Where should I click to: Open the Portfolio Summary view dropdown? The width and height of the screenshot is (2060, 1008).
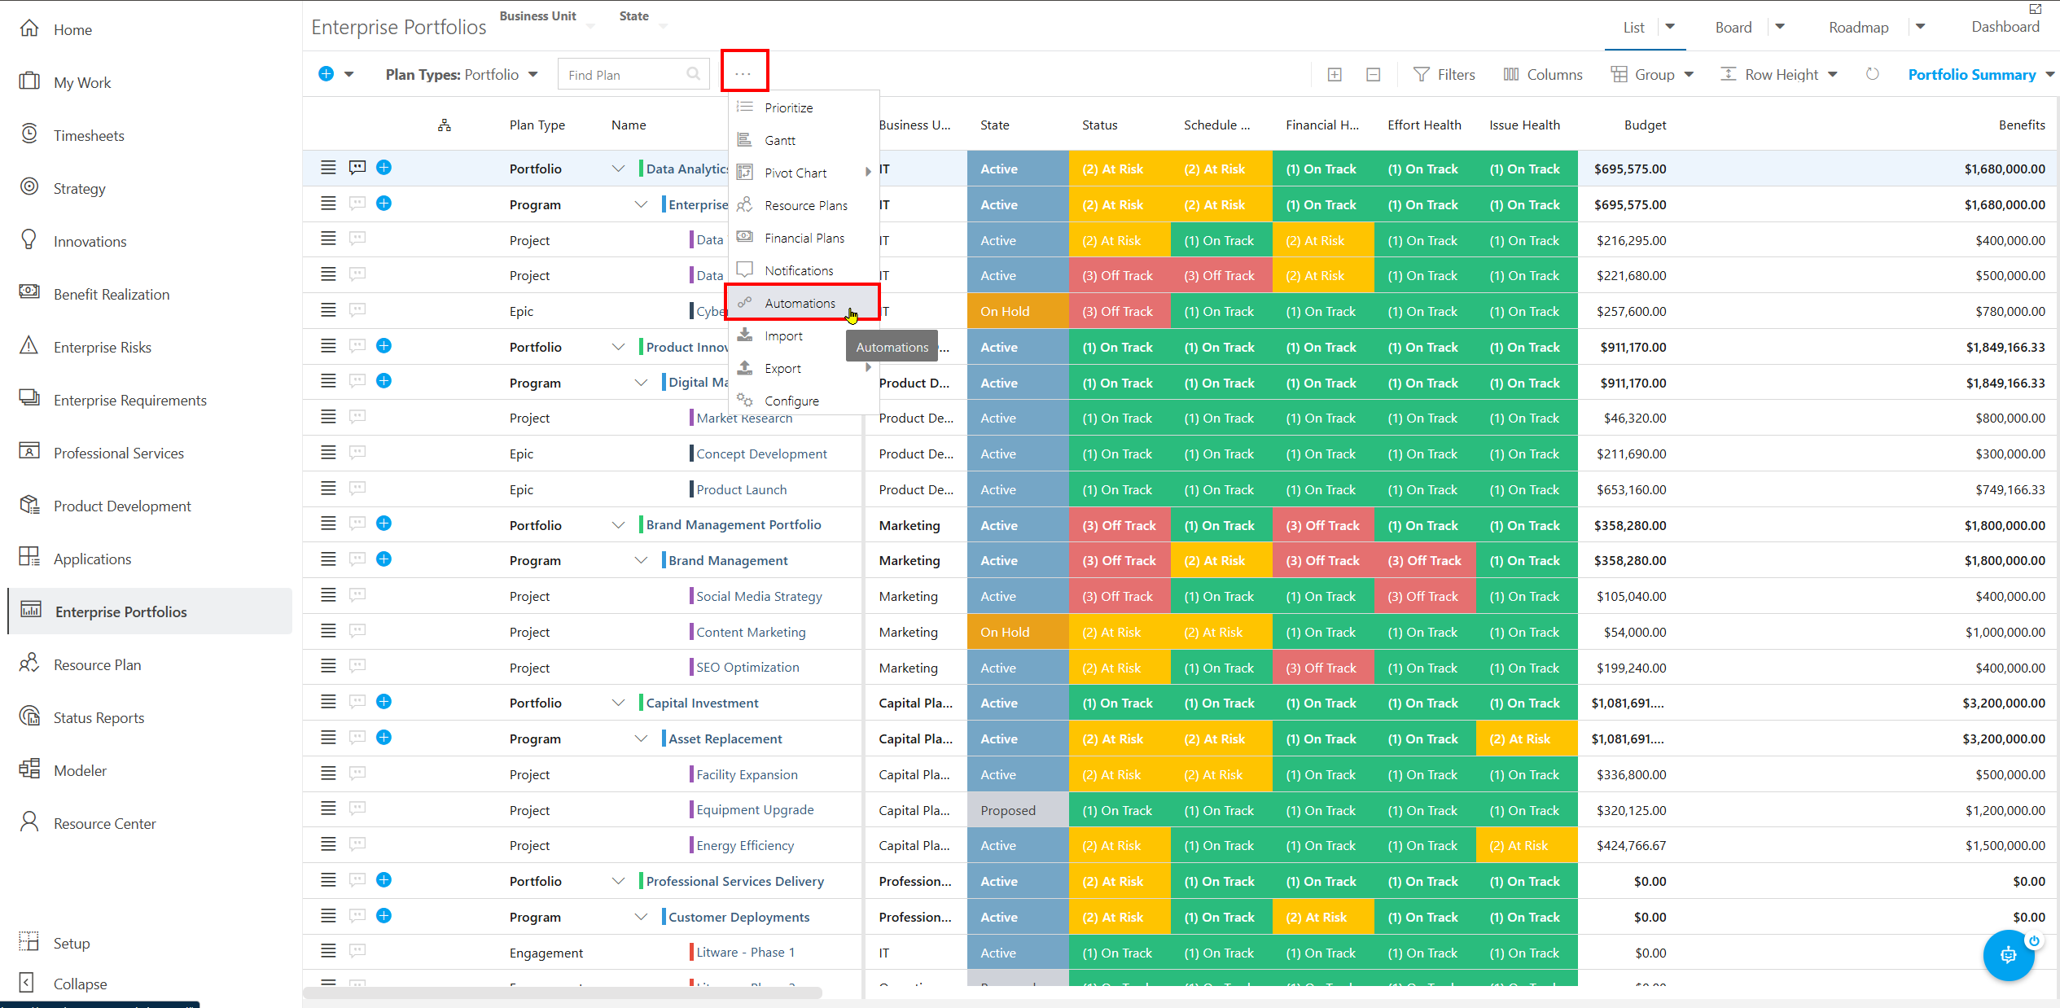(x=1980, y=75)
